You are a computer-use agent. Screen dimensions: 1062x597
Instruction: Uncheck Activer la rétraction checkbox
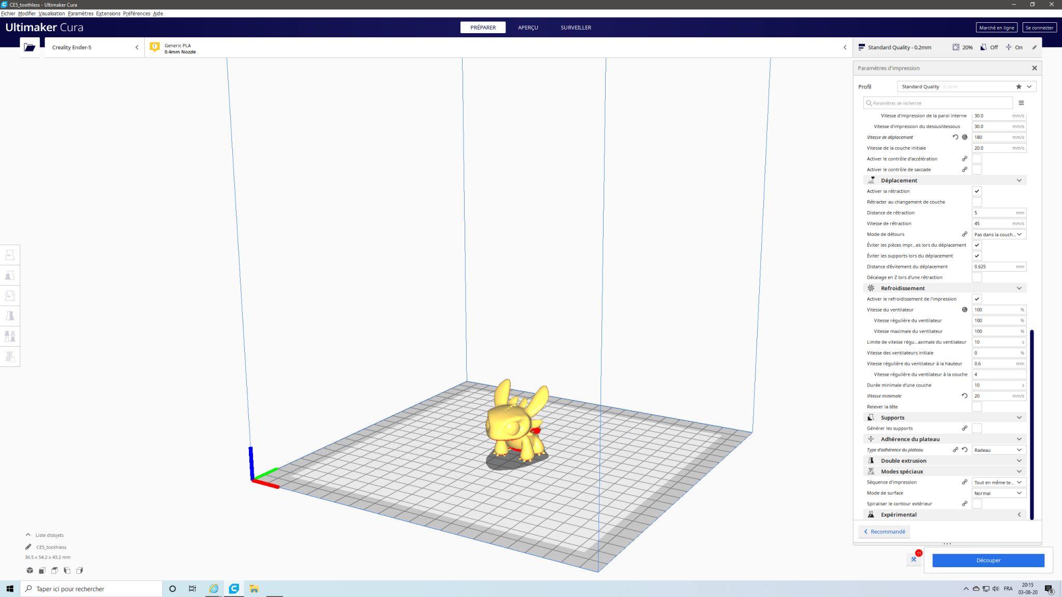(976, 191)
